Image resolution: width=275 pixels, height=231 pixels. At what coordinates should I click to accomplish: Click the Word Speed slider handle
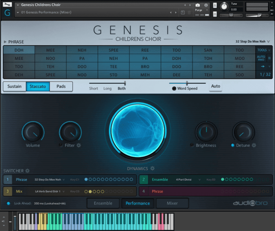coord(187,83)
